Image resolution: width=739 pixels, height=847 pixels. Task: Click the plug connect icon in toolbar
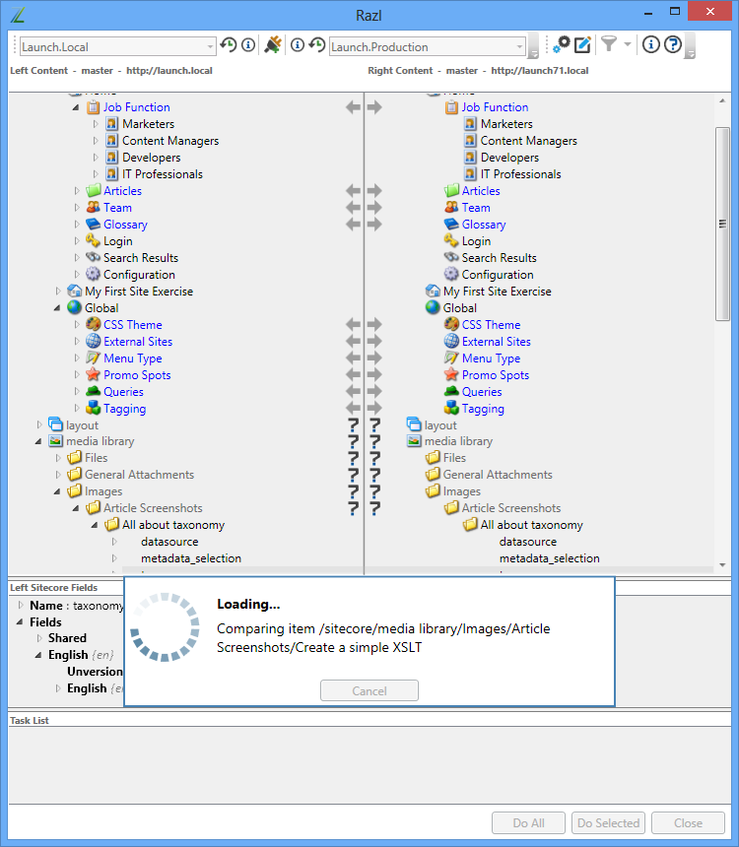pyautogui.click(x=273, y=45)
